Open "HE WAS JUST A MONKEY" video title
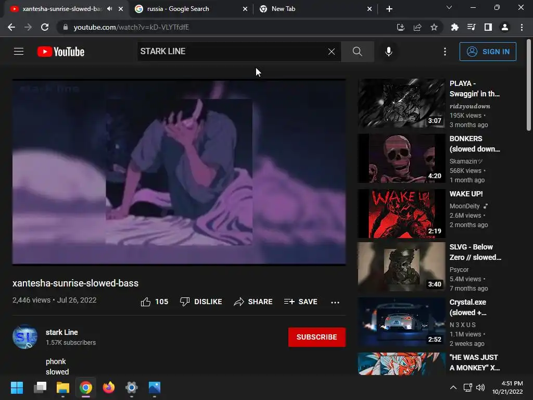The height and width of the screenshot is (400, 533). coord(475,362)
